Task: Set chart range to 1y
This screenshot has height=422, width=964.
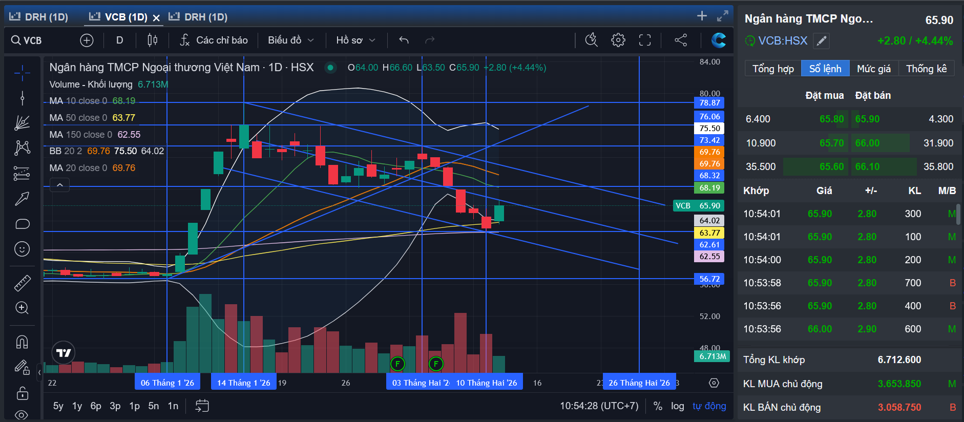Action: pos(77,406)
